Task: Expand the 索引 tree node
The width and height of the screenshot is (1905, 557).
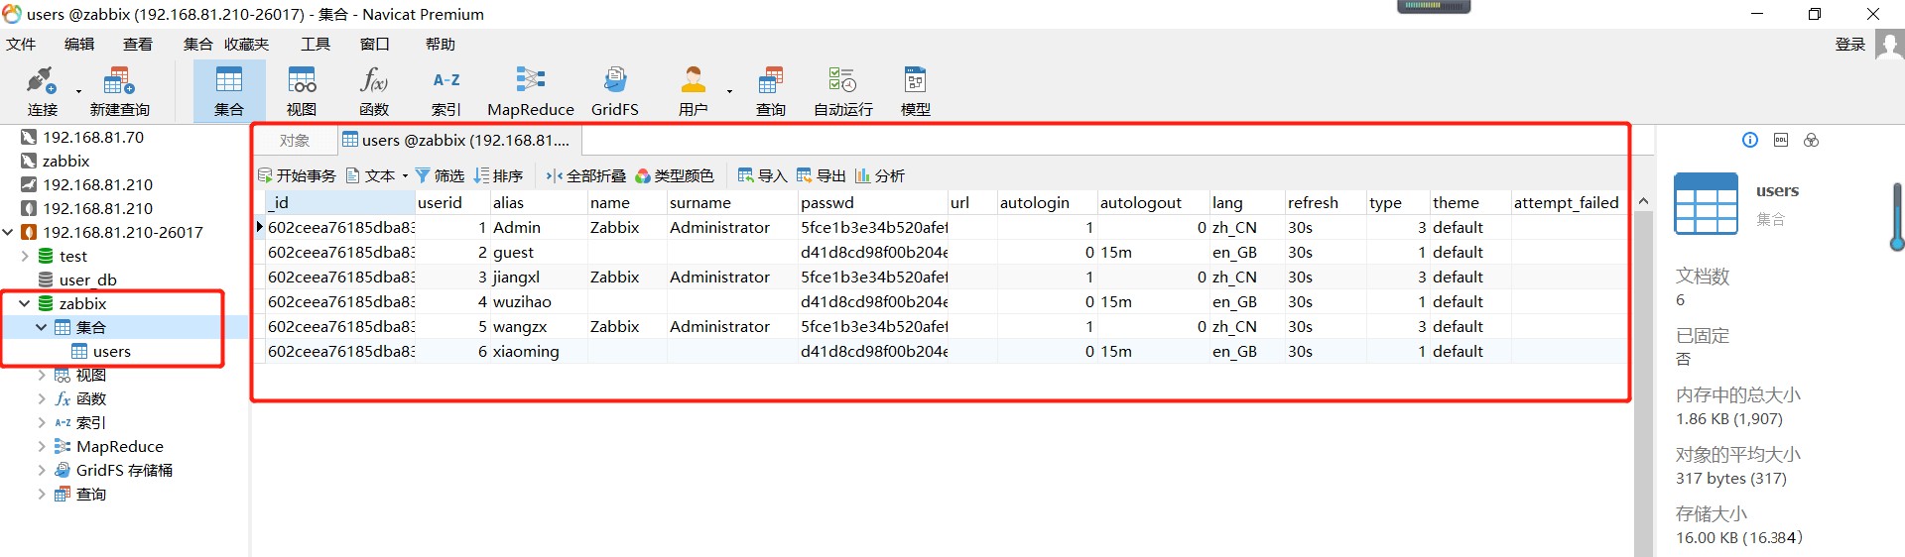Action: [42, 422]
